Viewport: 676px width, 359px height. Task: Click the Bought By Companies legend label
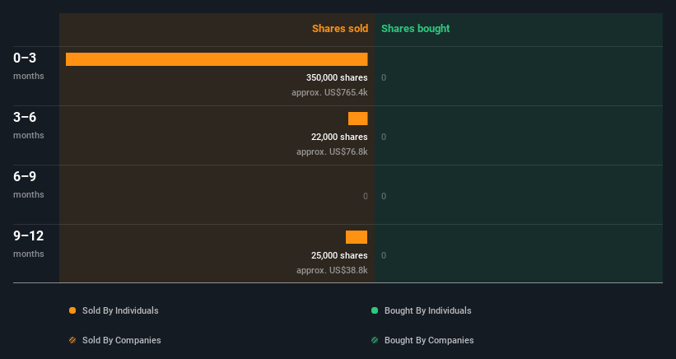[429, 340]
